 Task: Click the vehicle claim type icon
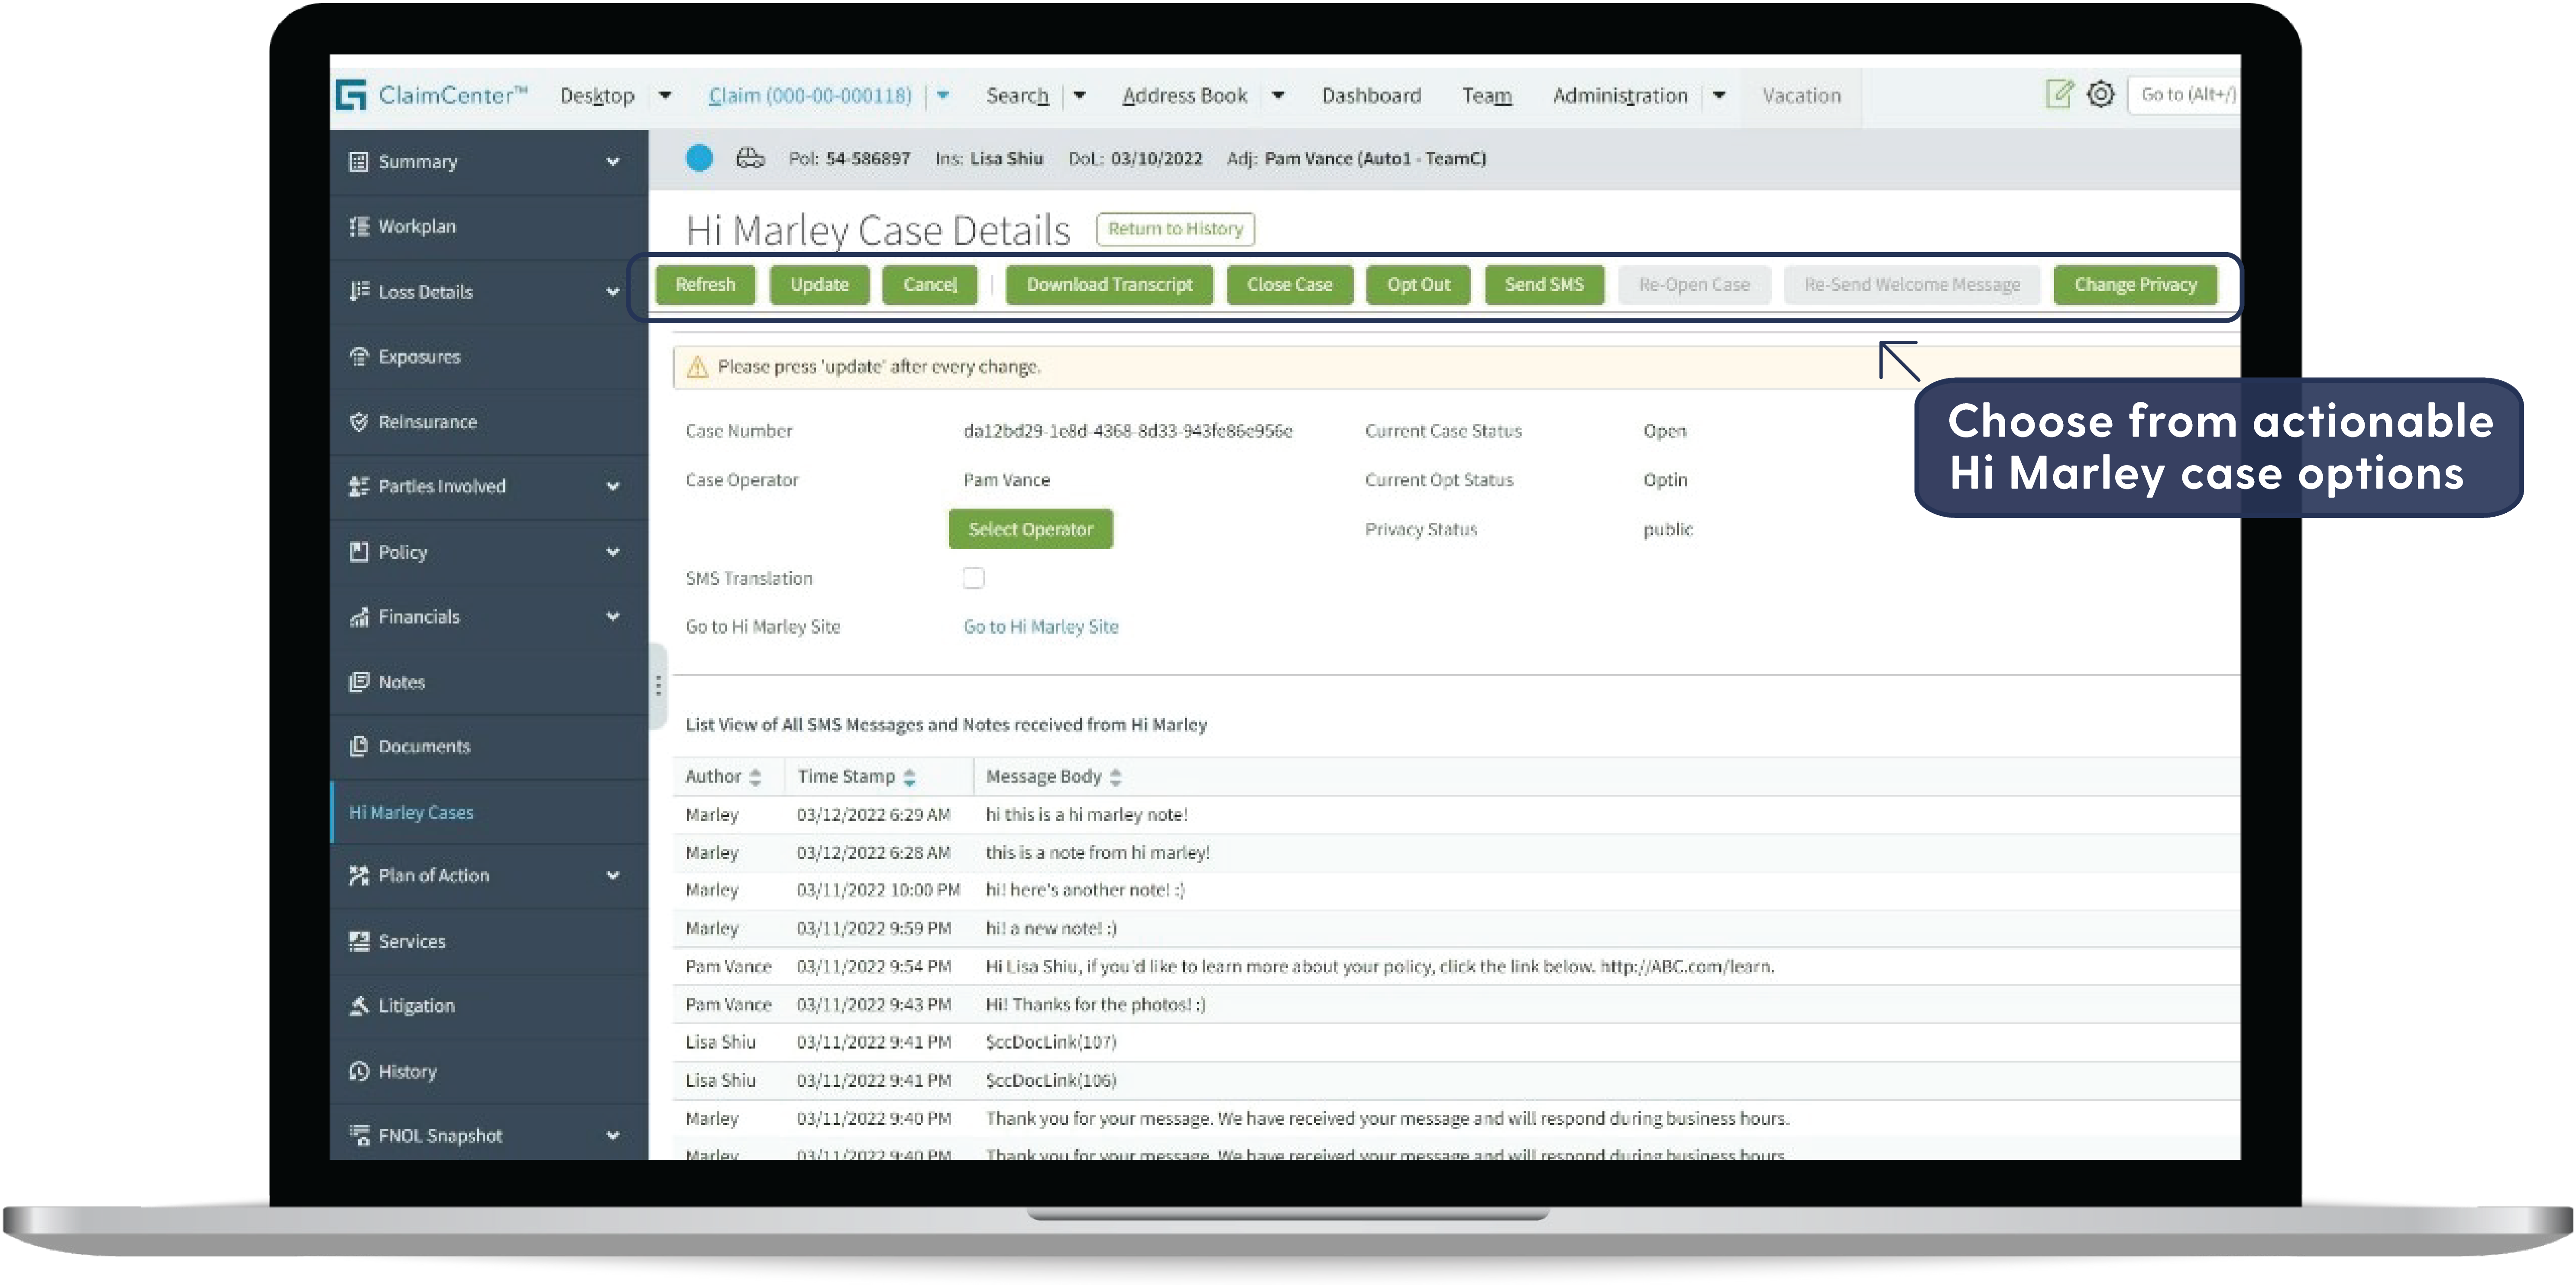point(750,158)
